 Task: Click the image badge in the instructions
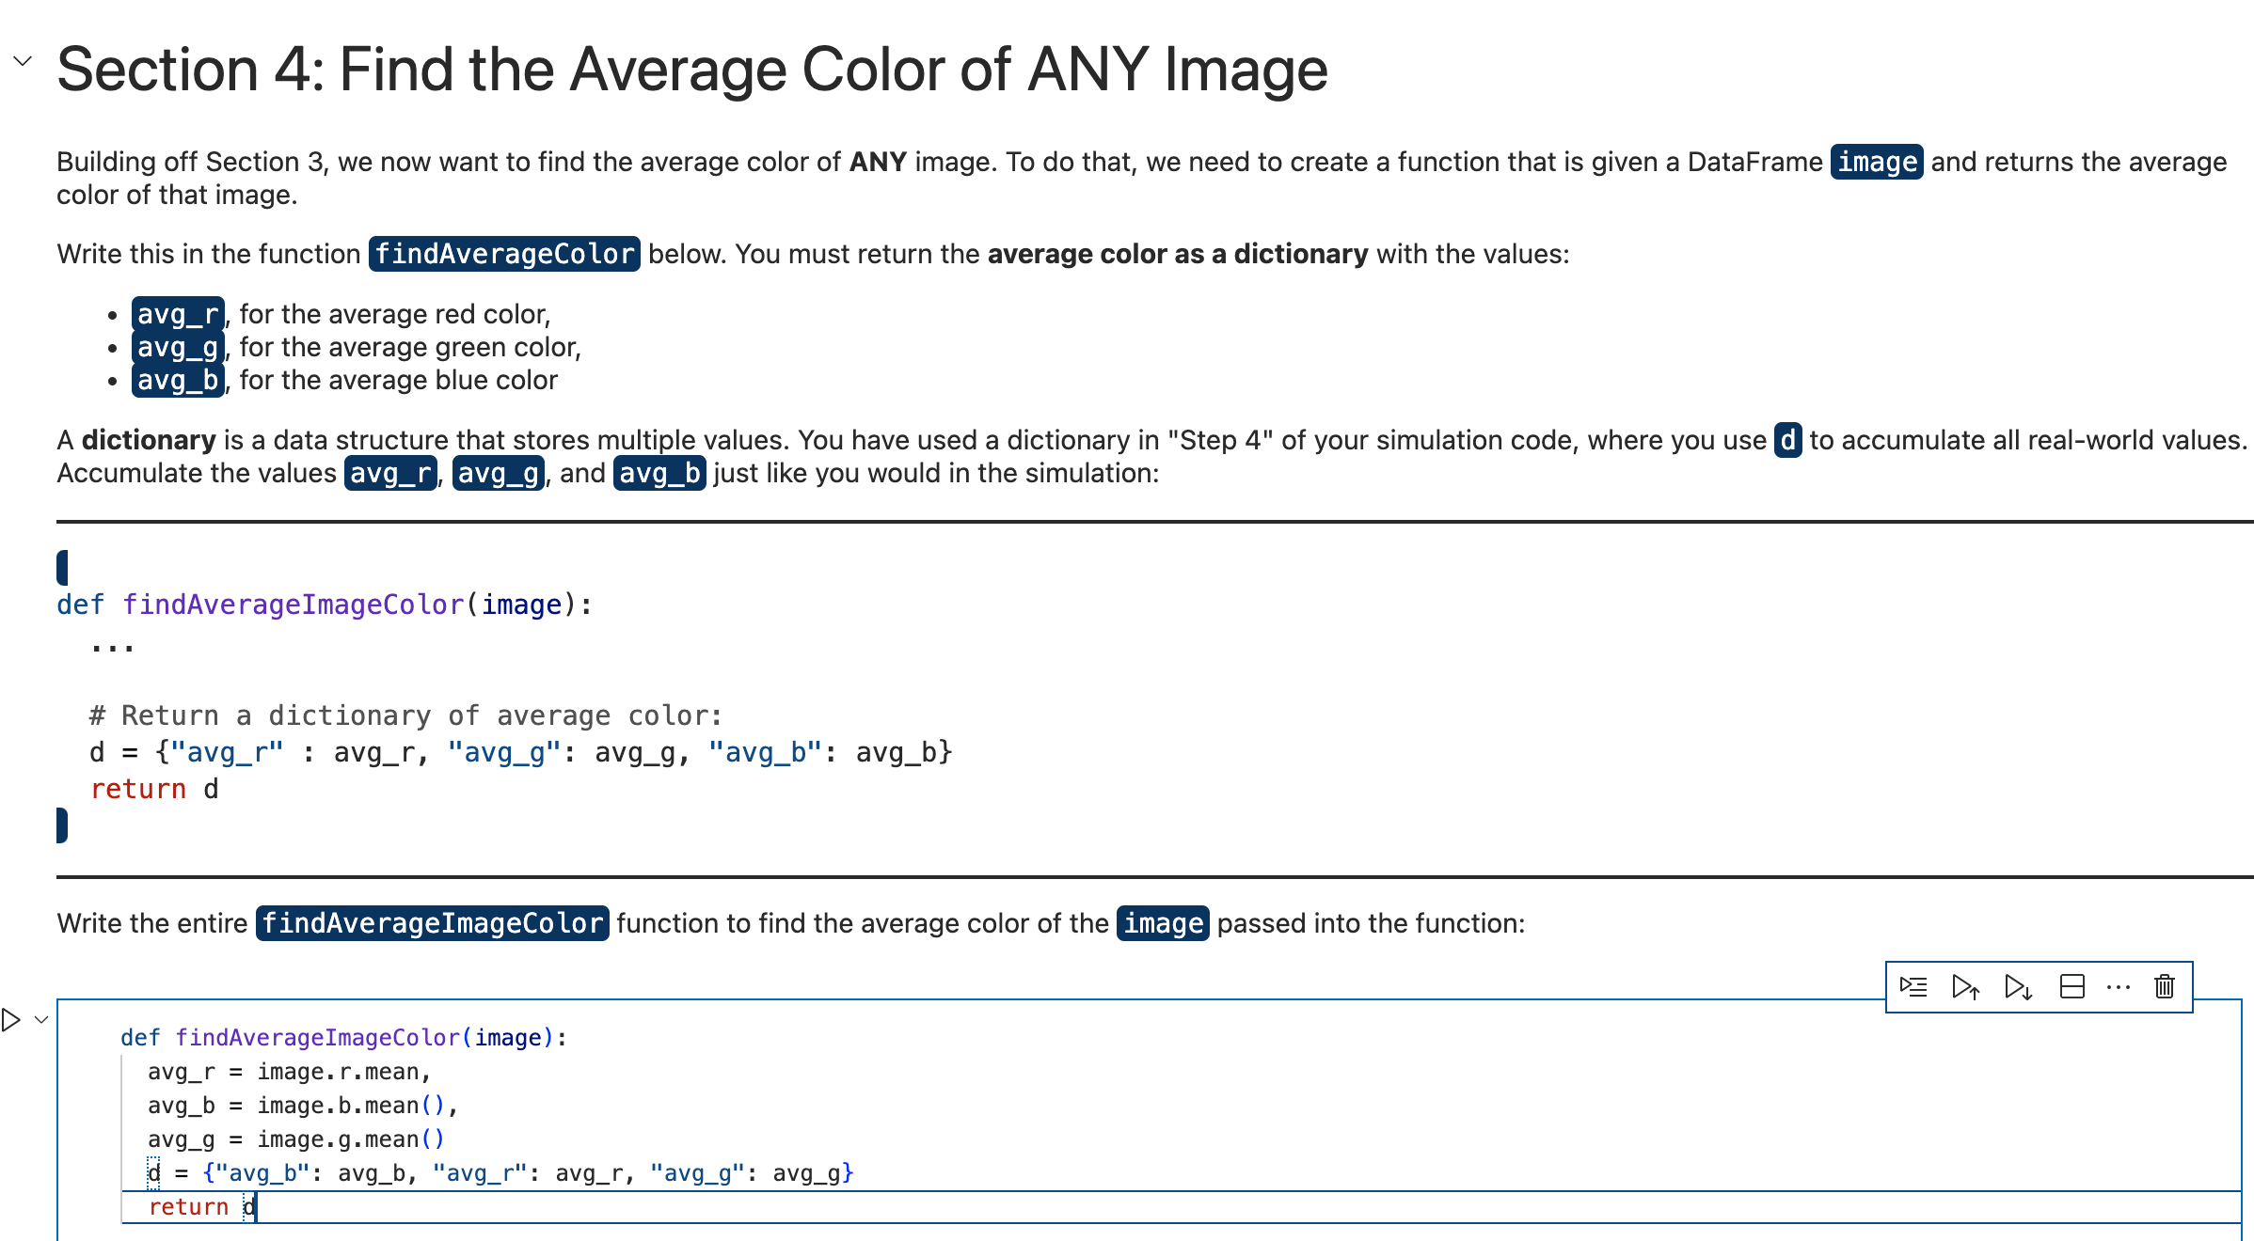(1876, 162)
